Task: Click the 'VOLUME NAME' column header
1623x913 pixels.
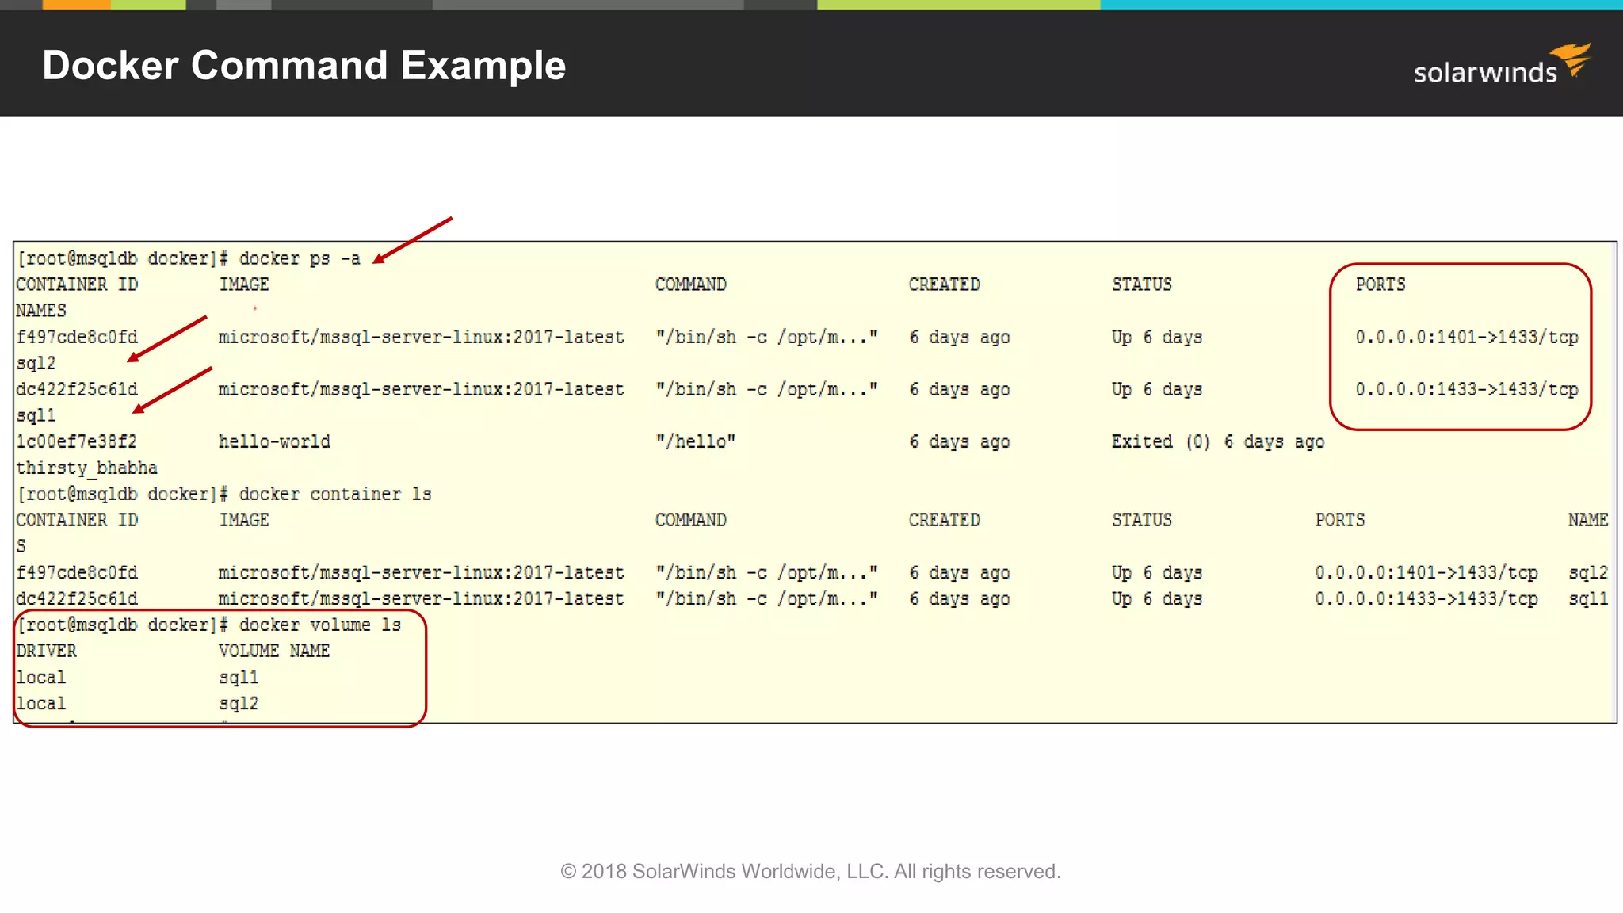Action: click(274, 651)
